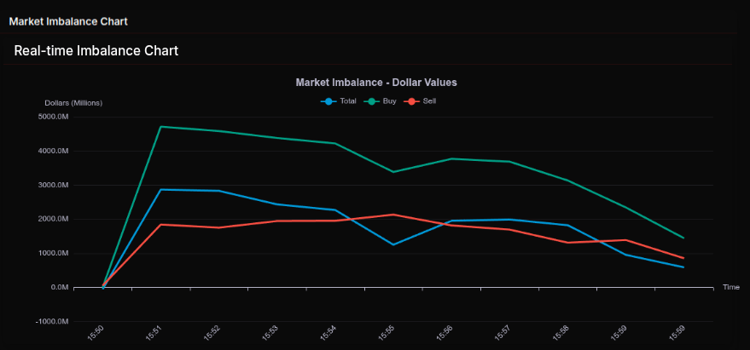Click the Dollars (Millions) axis title
This screenshot has height=350, width=750.
[x=73, y=103]
